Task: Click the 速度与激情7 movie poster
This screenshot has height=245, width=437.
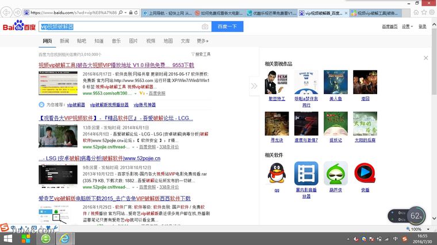Action: click(x=306, y=123)
